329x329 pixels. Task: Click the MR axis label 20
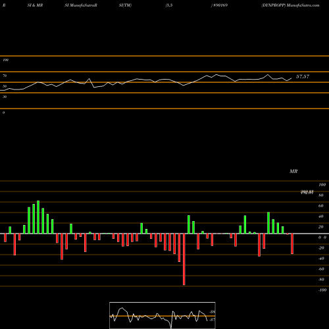321,227
